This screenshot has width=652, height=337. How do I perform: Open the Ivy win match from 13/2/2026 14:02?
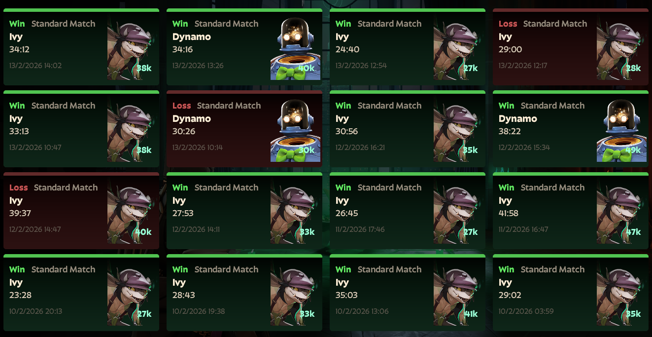pyautogui.click(x=81, y=47)
